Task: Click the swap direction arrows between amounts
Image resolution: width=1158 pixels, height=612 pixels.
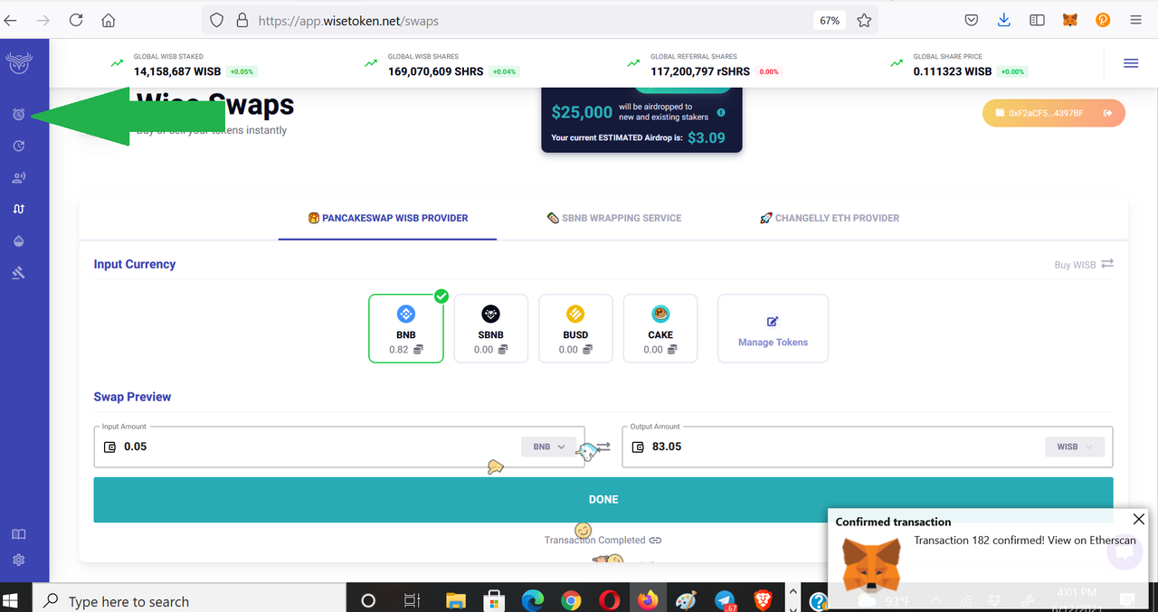Action: 603,447
